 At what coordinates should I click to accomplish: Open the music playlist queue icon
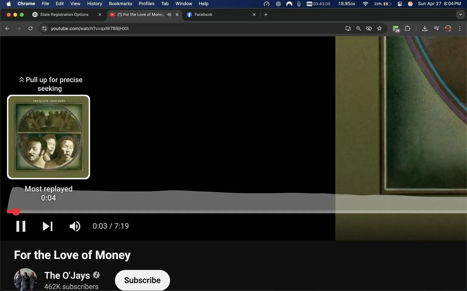pos(436,28)
